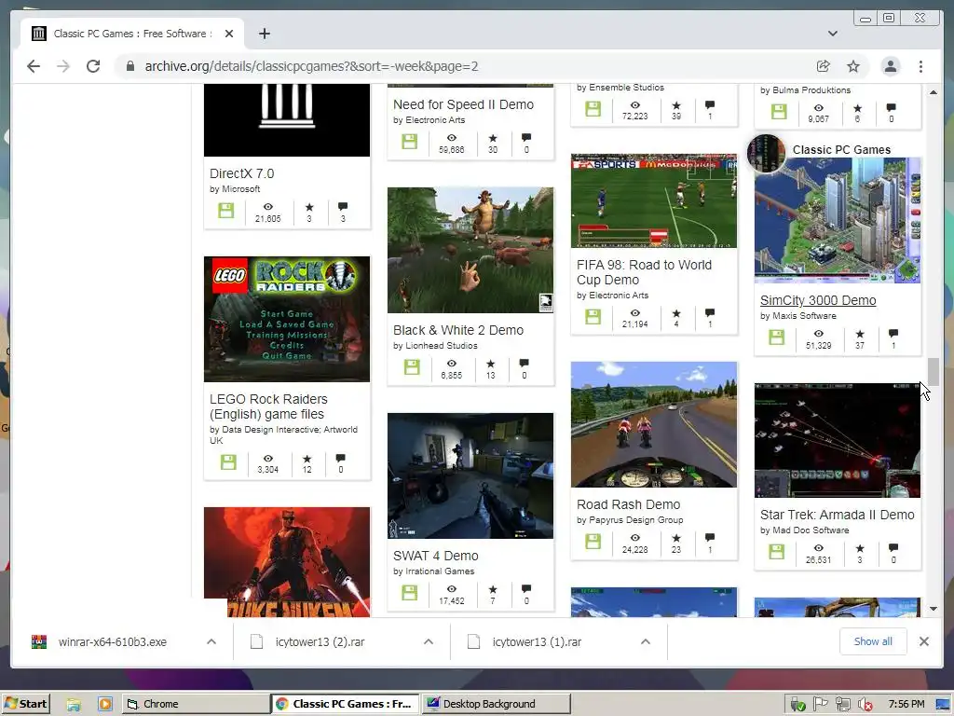Click the DirectX 7.0 archive logo thumbnail
954x716 pixels.
point(287,120)
